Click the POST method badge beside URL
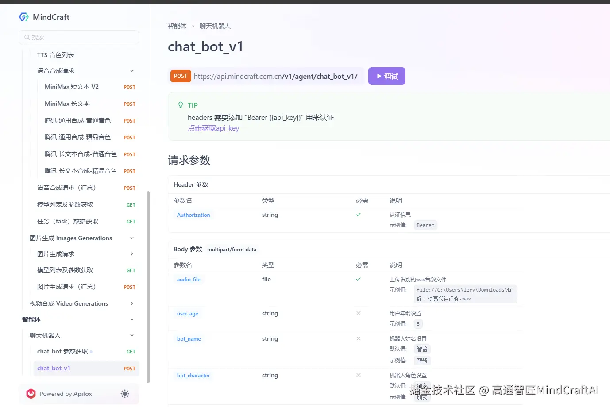 pos(181,76)
